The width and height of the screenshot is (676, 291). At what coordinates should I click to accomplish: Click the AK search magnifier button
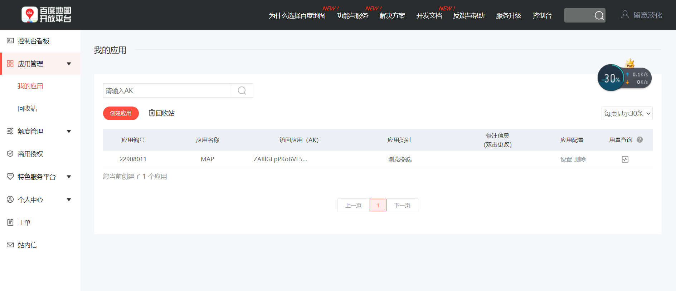pyautogui.click(x=242, y=90)
